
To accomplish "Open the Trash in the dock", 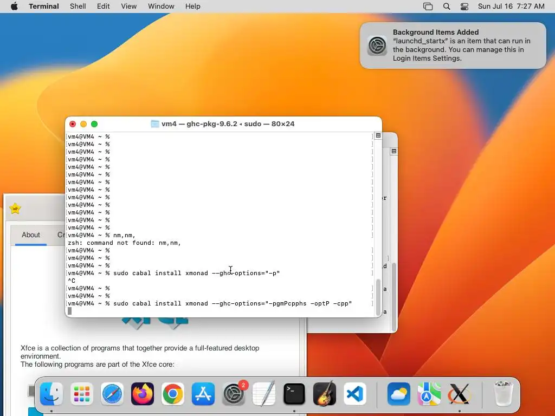I will pos(503,394).
